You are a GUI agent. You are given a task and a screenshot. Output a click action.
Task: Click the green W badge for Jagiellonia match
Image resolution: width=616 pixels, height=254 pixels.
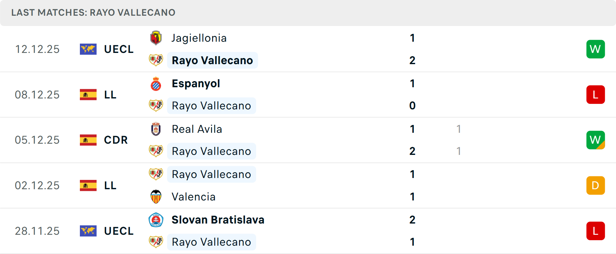pyautogui.click(x=595, y=49)
